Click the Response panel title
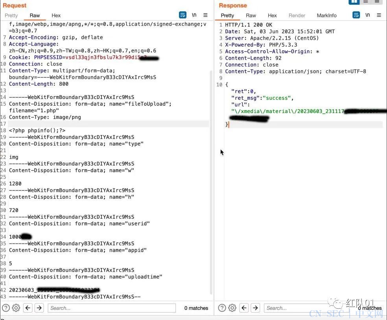Image resolution: width=387 pixels, height=320 pixels. 233,5
